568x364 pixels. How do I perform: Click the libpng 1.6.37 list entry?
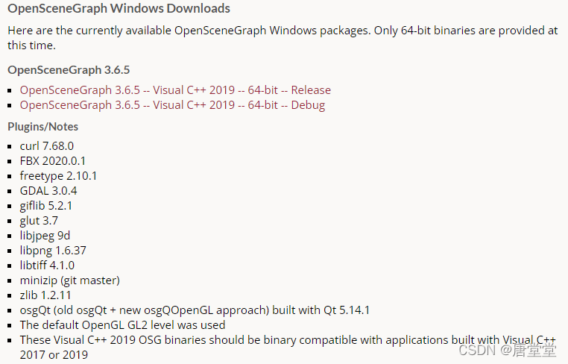(53, 251)
